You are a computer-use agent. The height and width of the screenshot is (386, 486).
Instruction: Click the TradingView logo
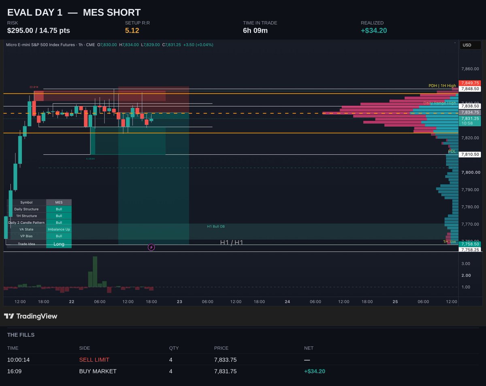click(x=30, y=316)
